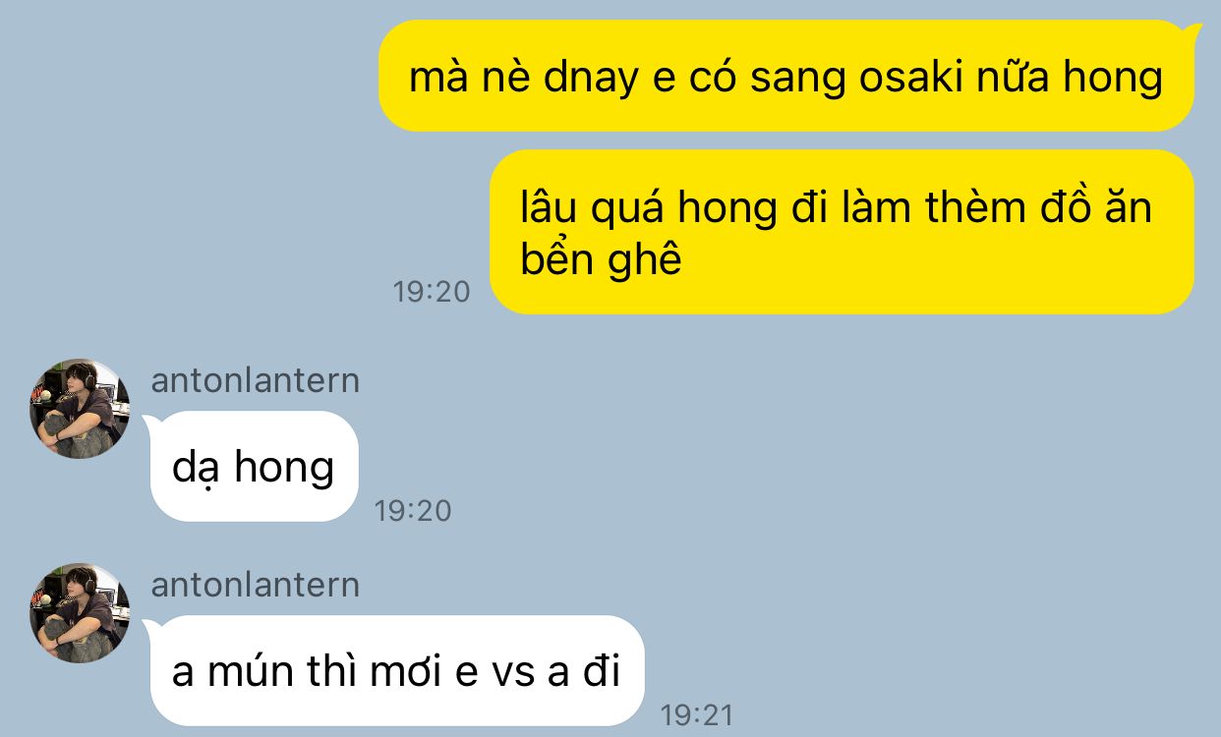1221x737 pixels.
Task: Click the 19:20 timestamp beside the yellow bubble
Action: [x=432, y=292]
